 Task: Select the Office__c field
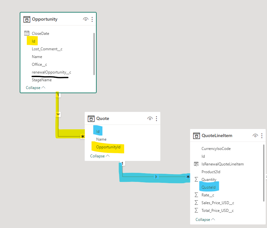point(39,64)
